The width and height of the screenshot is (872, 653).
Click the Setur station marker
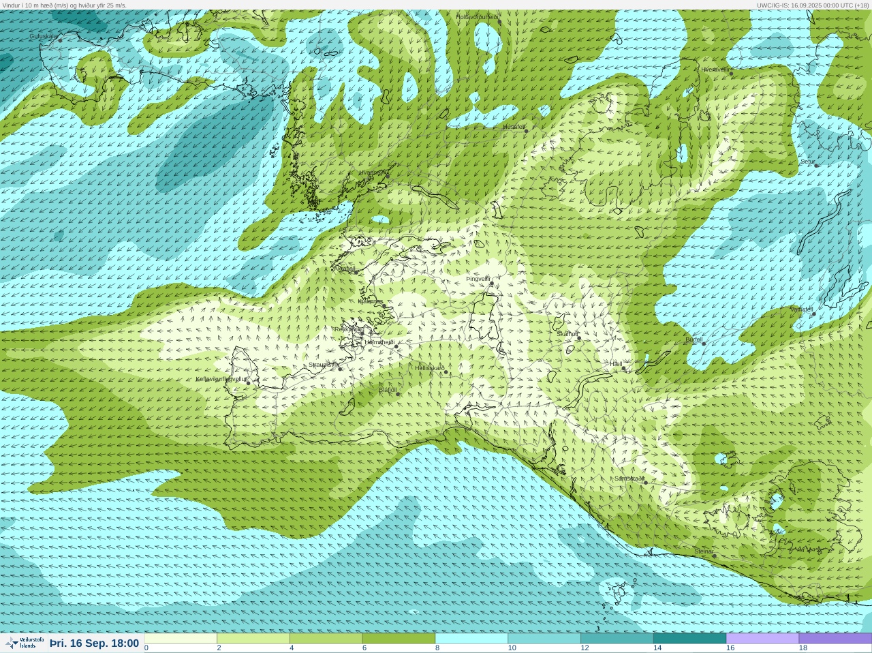click(815, 165)
